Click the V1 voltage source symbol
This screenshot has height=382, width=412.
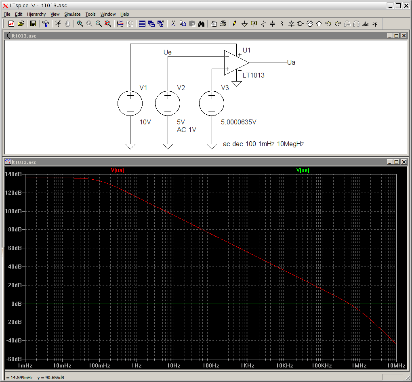(x=130, y=103)
